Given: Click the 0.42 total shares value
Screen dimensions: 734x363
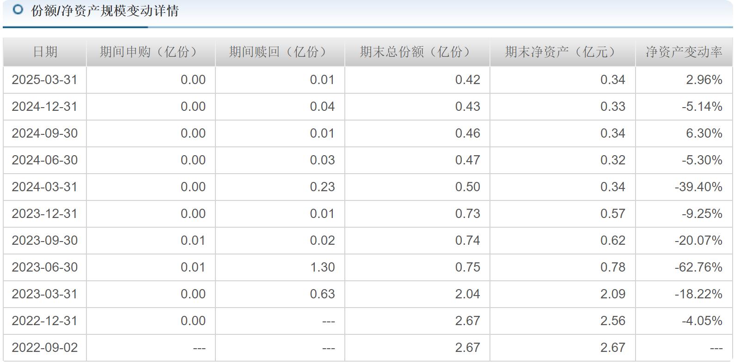Looking at the screenshot, I should (467, 80).
